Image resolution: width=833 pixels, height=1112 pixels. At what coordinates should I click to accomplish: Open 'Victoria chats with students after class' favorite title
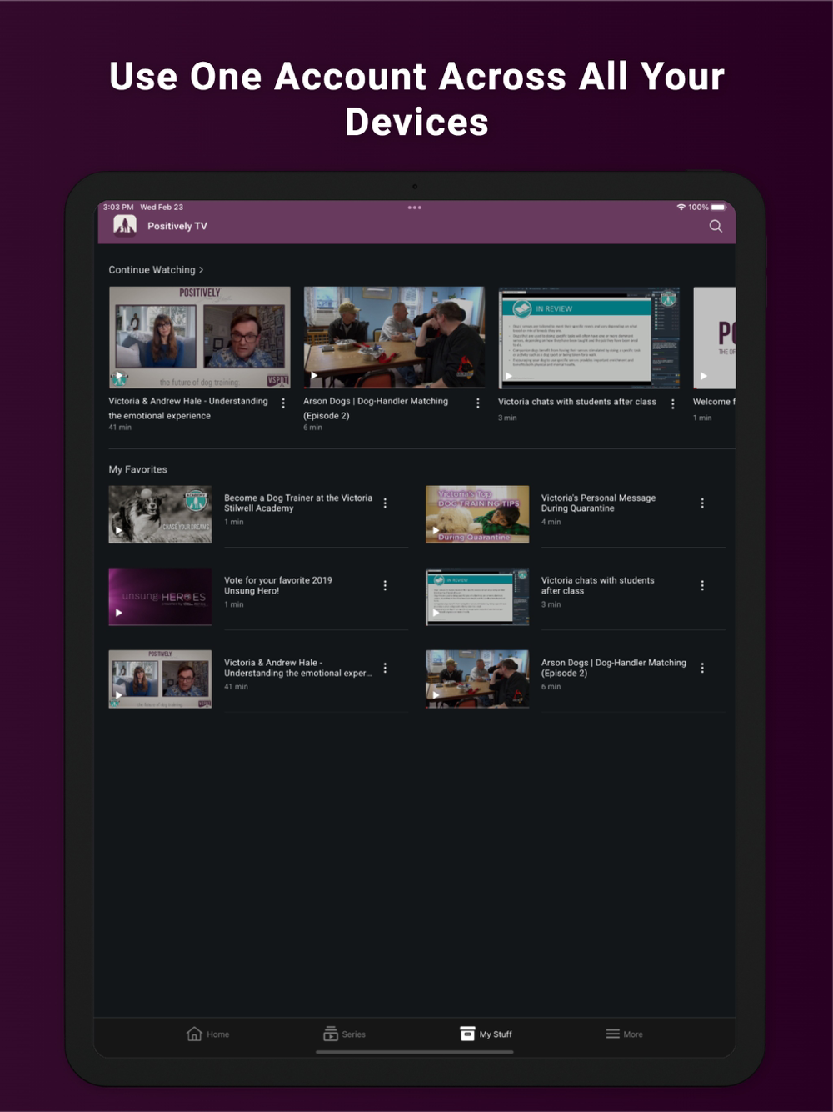pos(597,585)
